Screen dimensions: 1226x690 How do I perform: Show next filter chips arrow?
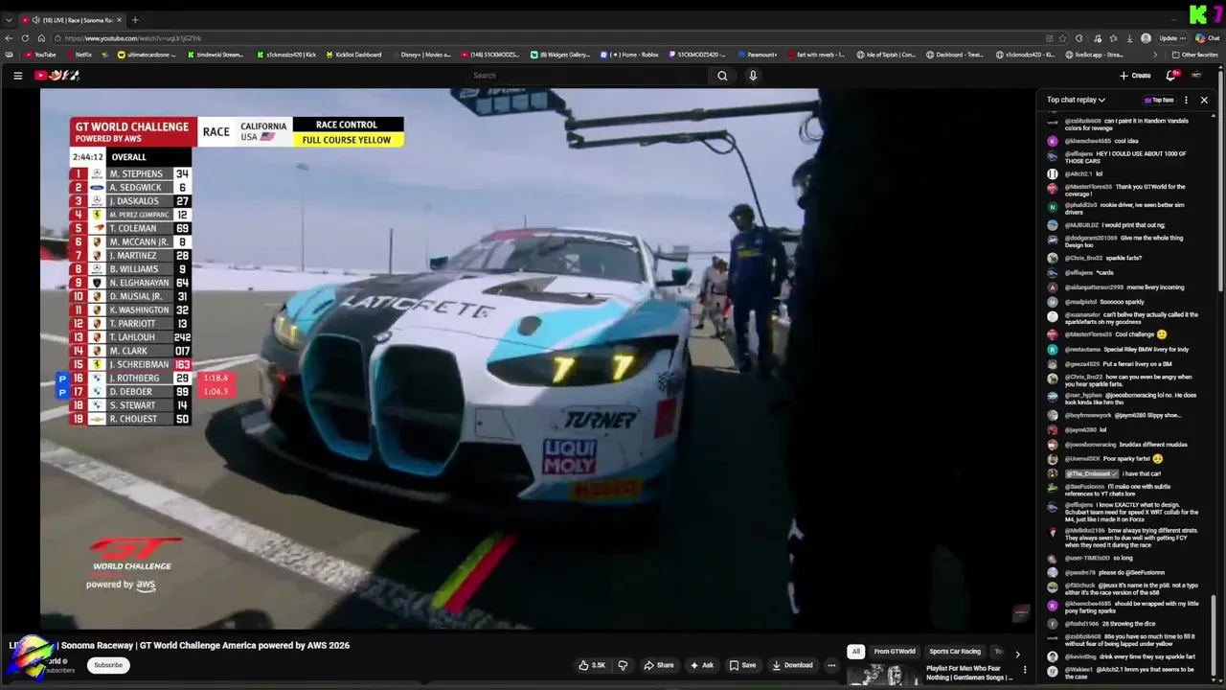[x=1017, y=654]
